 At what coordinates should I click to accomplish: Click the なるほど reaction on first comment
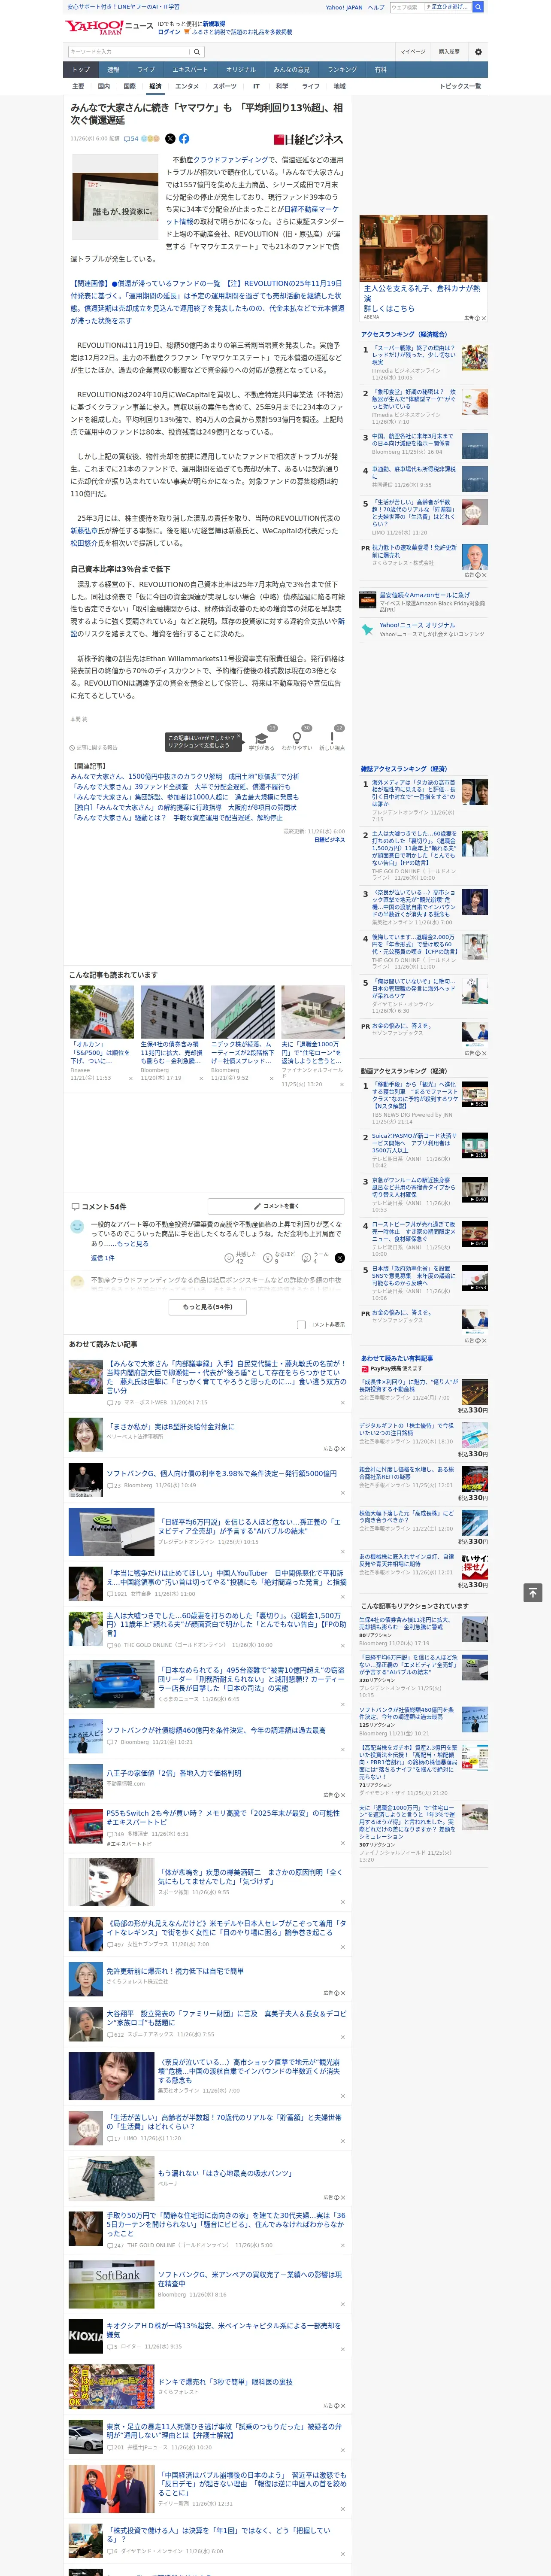click(268, 1258)
